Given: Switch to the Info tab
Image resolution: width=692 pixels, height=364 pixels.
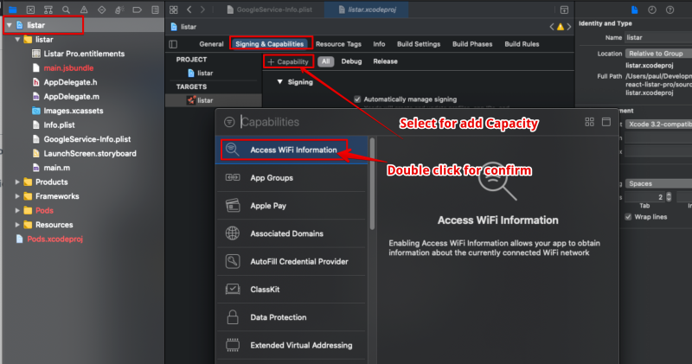Looking at the screenshot, I should tap(379, 44).
